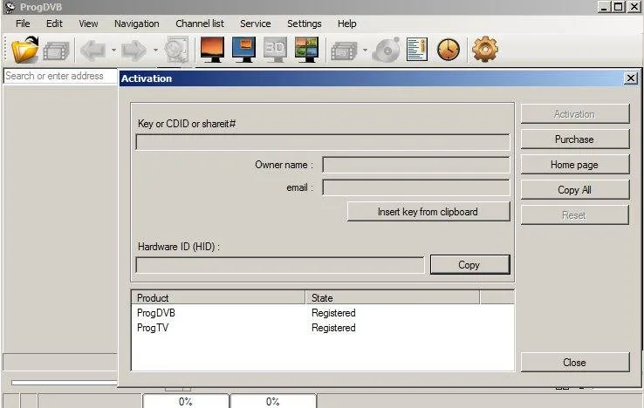Click the Reset button
This screenshot has width=644, height=408.
(575, 215)
